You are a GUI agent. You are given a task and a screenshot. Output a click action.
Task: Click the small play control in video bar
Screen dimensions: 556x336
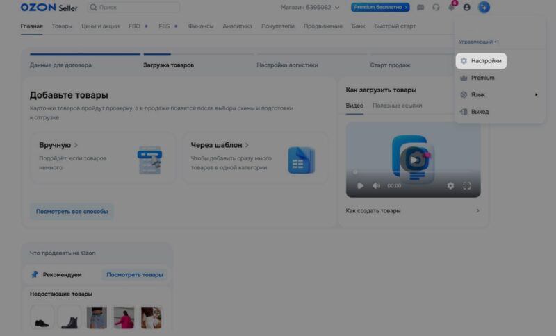[x=360, y=186]
